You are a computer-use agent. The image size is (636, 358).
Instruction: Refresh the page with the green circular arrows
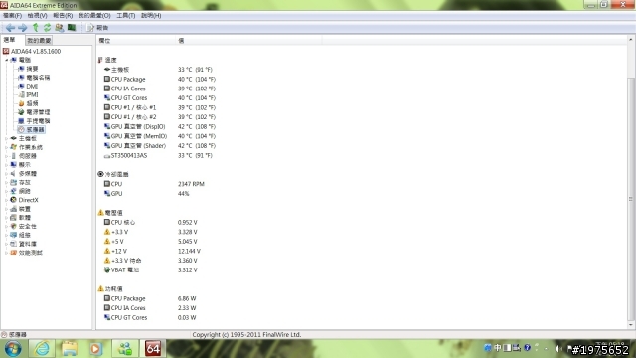47,28
